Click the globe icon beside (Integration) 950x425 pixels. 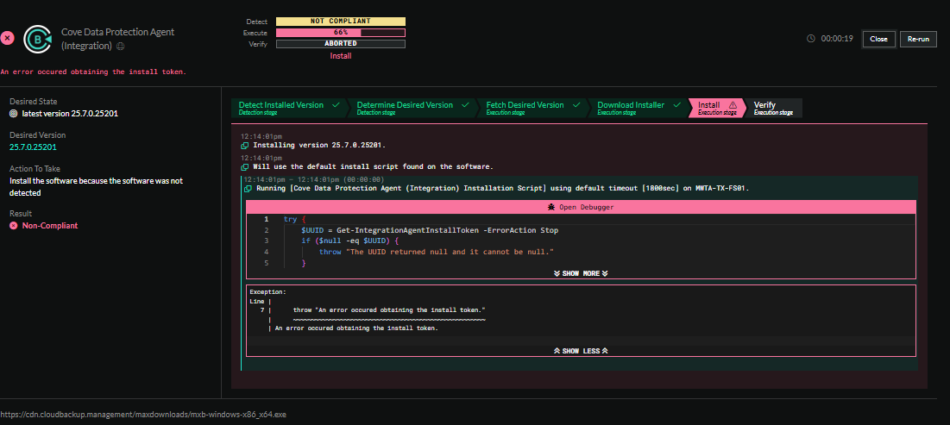[121, 46]
